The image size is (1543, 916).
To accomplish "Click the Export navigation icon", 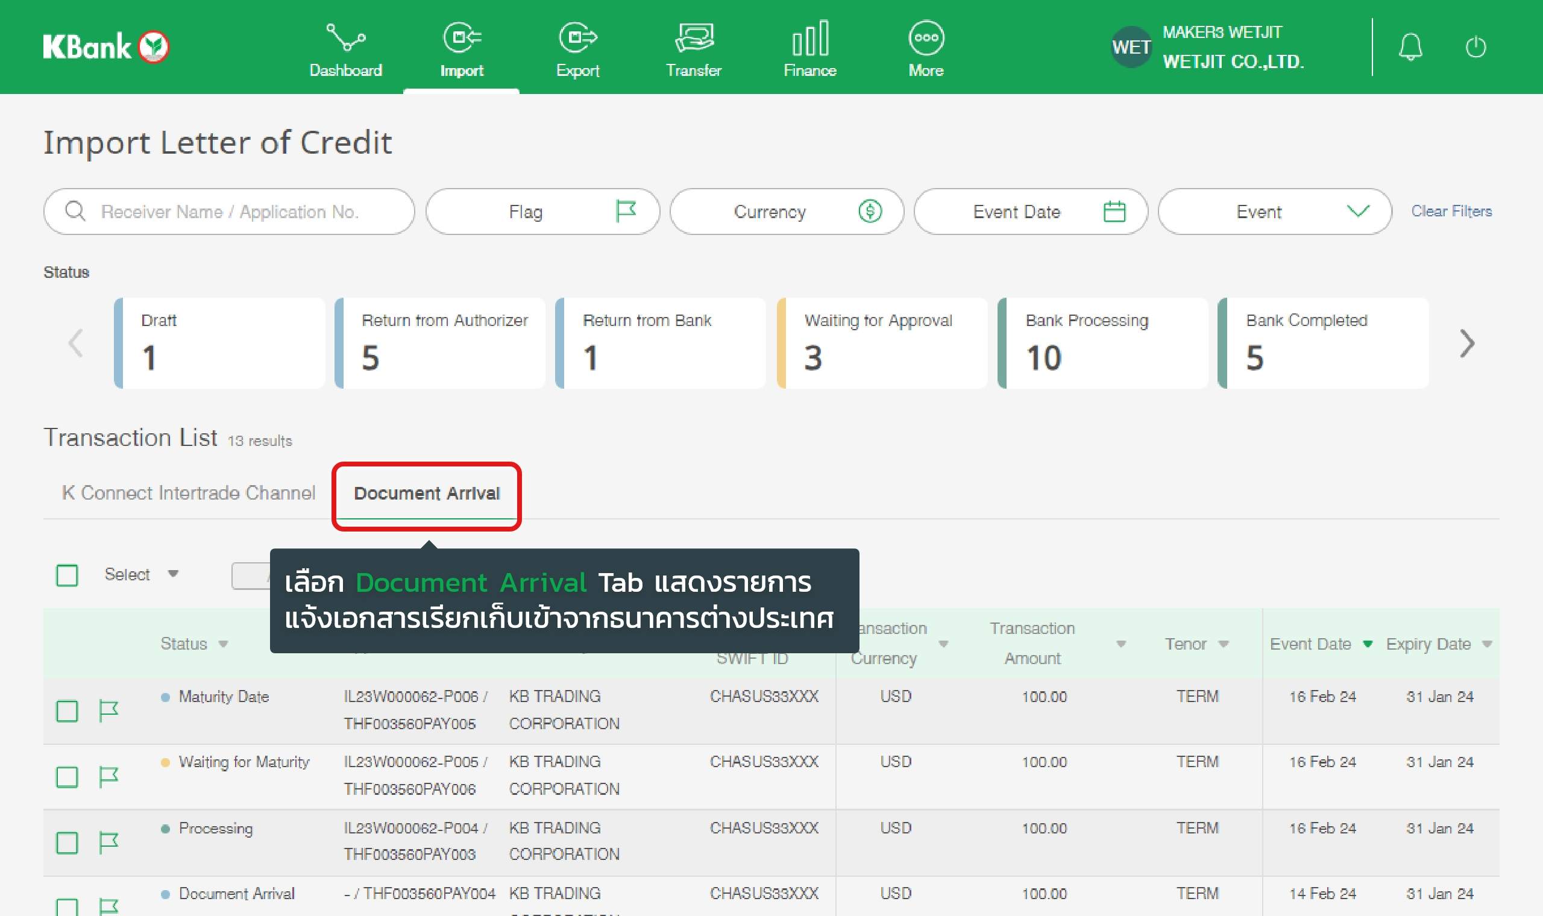I will tap(577, 39).
